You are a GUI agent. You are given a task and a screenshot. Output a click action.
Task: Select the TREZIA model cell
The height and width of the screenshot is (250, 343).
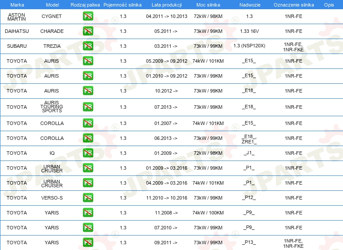(x=52, y=46)
